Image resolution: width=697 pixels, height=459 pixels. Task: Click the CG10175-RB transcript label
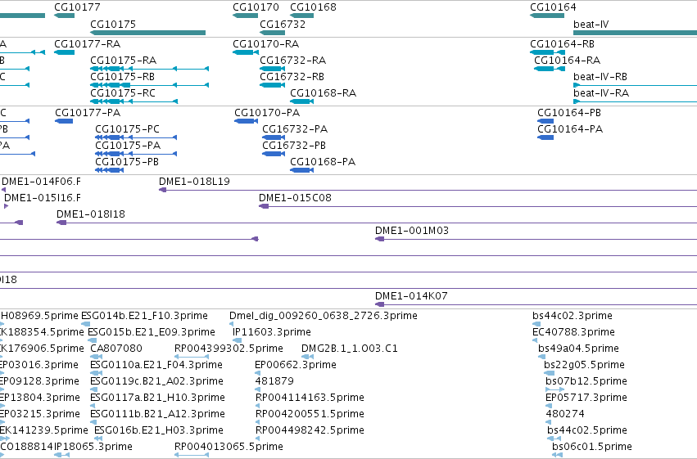pos(122,77)
